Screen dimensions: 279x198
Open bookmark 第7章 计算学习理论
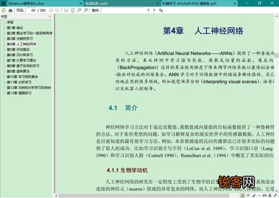(x=21, y=60)
